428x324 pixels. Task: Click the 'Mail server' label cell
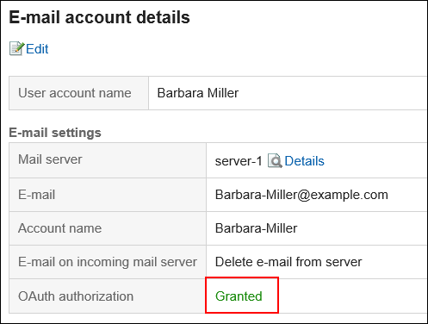coord(108,160)
